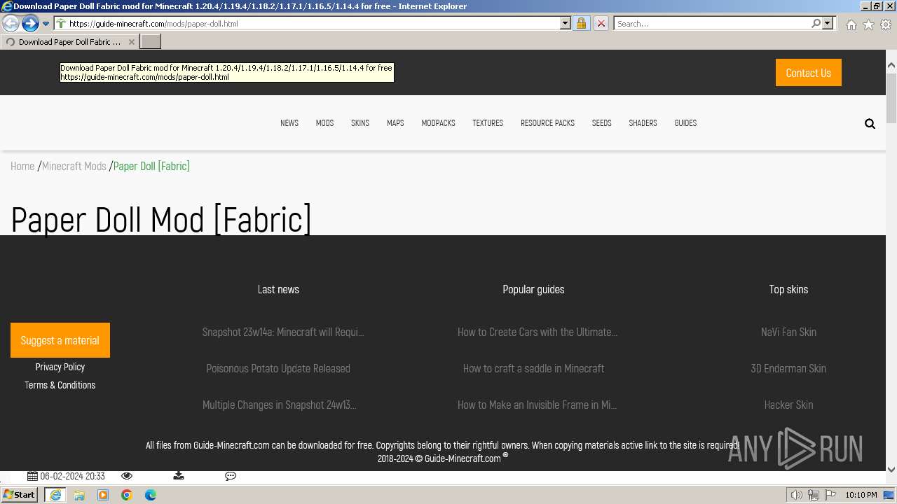Open Internet Explorer from the taskbar
The width and height of the screenshot is (897, 504).
tap(55, 495)
